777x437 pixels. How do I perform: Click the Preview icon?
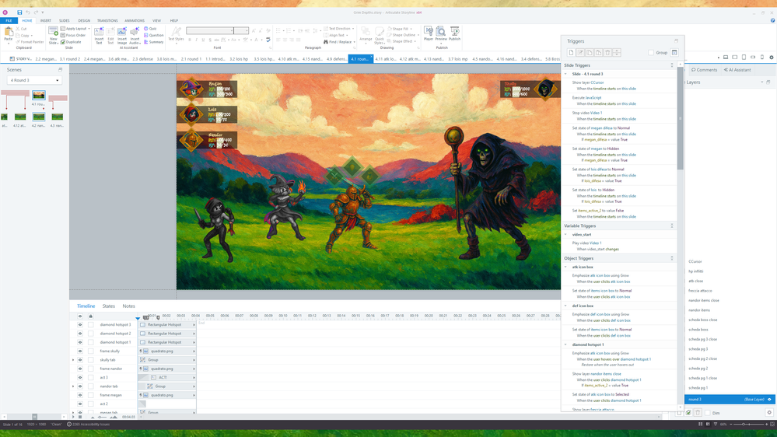point(440,33)
